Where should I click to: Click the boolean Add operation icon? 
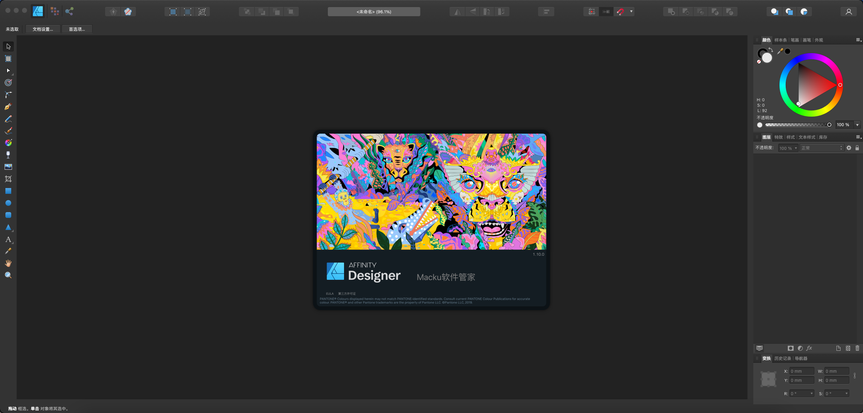(671, 12)
